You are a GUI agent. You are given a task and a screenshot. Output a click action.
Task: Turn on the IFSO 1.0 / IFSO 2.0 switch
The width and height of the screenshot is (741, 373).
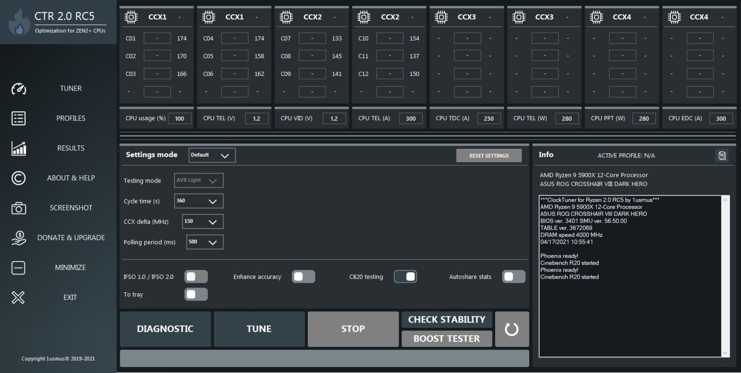[196, 276]
